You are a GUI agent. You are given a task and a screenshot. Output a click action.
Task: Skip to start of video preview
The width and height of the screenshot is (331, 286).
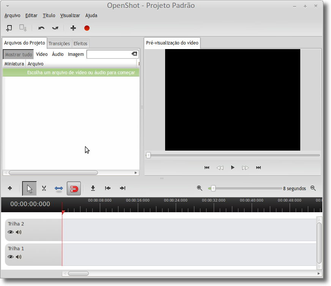coord(207,168)
